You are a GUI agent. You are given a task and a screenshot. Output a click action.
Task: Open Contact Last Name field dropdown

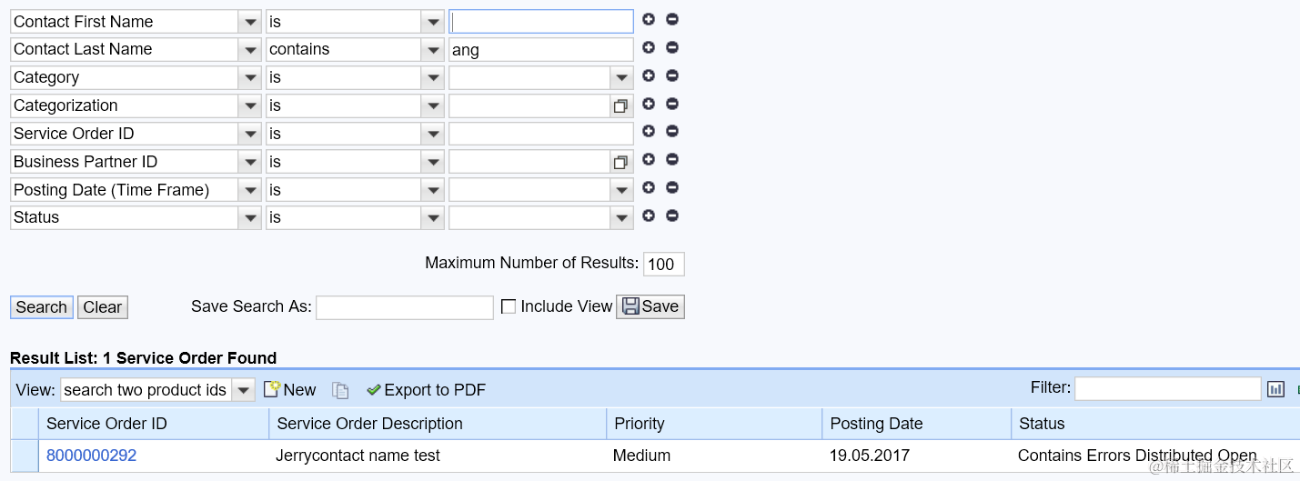[250, 50]
